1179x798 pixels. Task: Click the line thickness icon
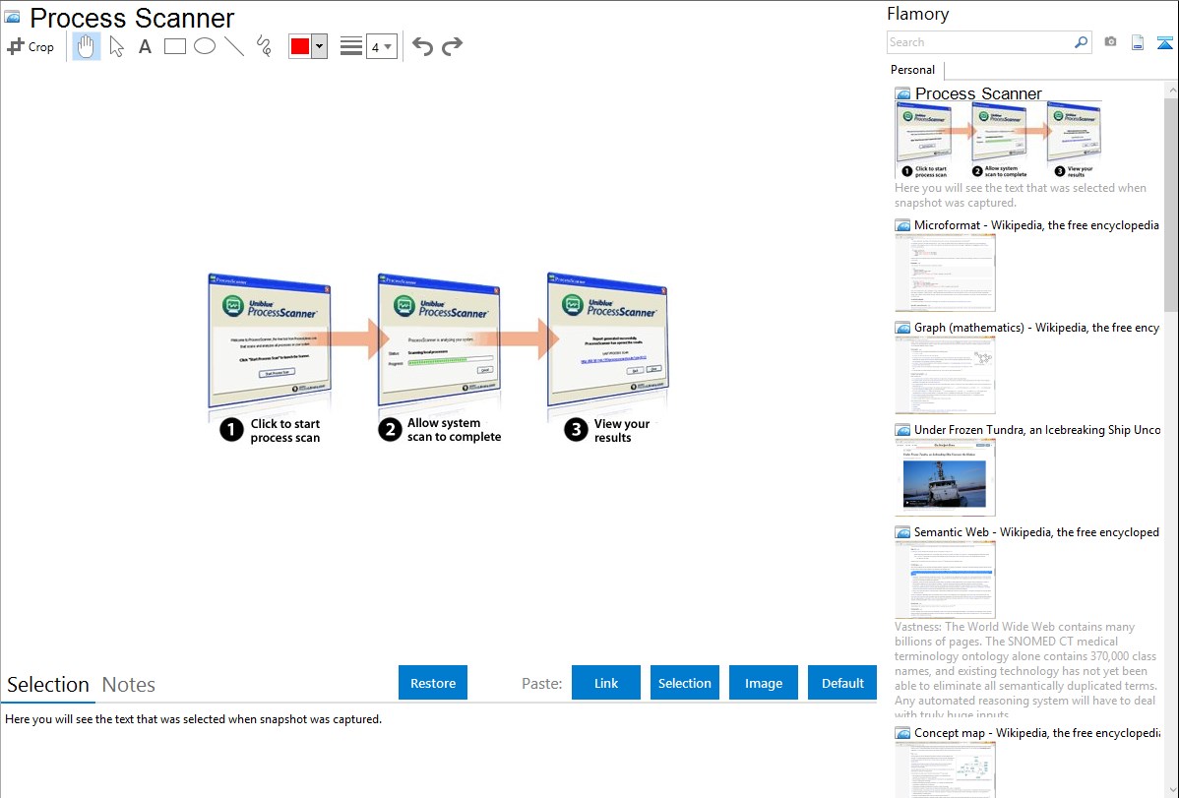350,46
